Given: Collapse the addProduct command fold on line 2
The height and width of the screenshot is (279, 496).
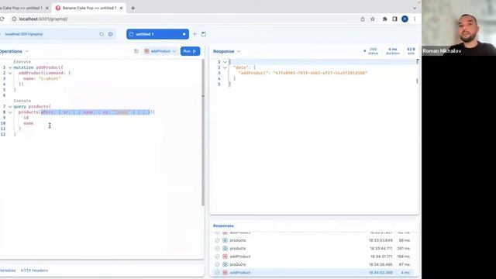Looking at the screenshot, I should click(10, 73).
